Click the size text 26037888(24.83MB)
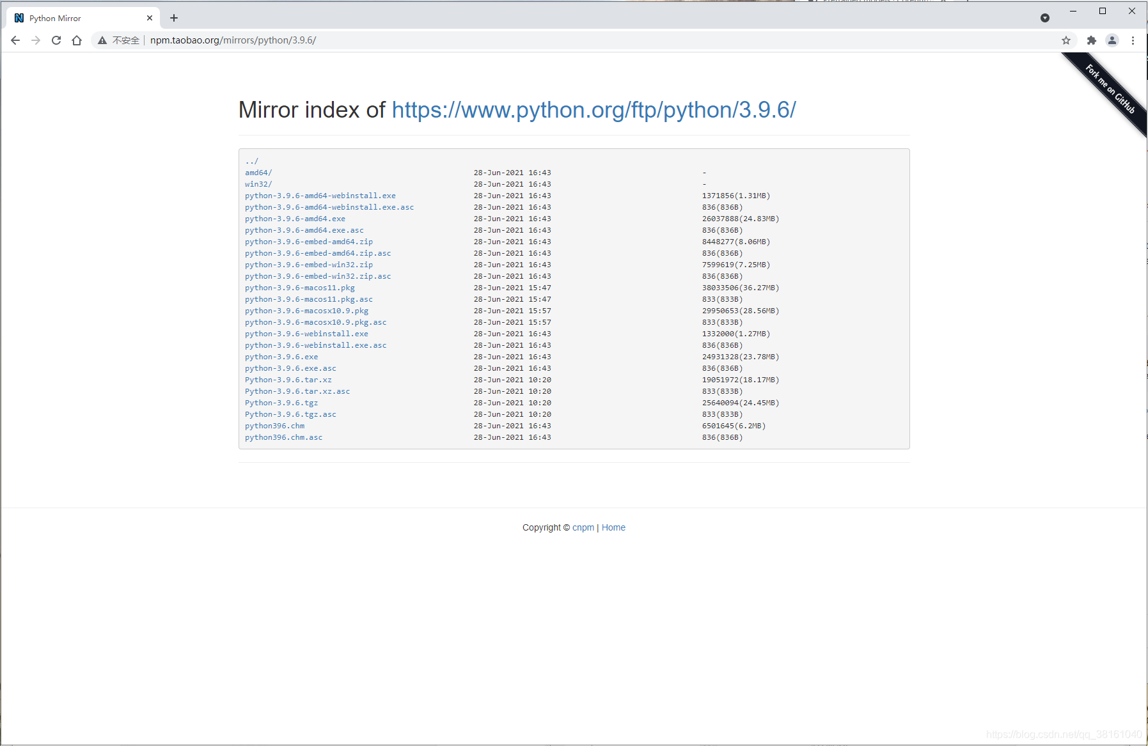 pos(741,219)
